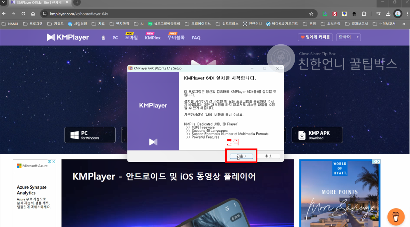Image resolution: width=410 pixels, height=227 pixels.
Task: Expand the tab search dropdown arrow
Action: click(x=3, y=2)
